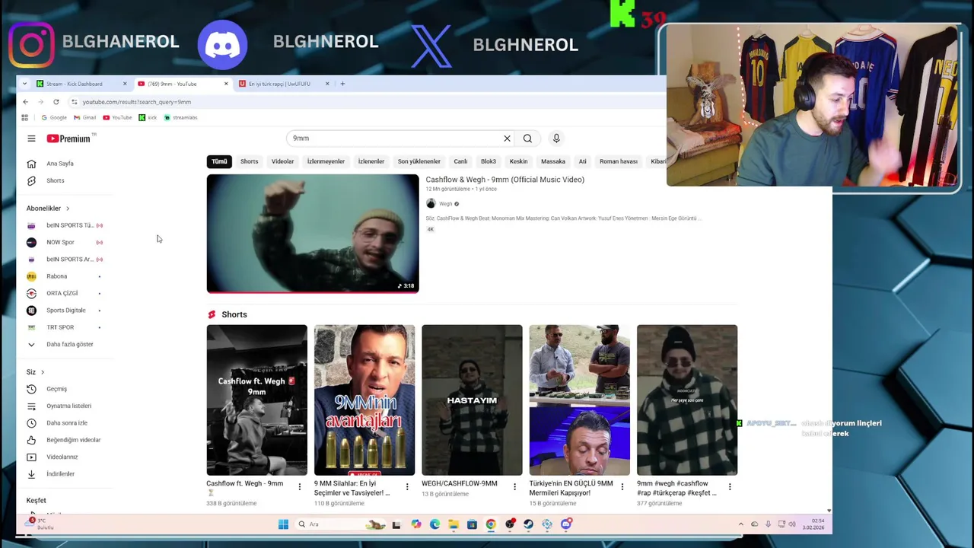Open the Wegh channel avatar
This screenshot has height=548, width=974.
[431, 204]
